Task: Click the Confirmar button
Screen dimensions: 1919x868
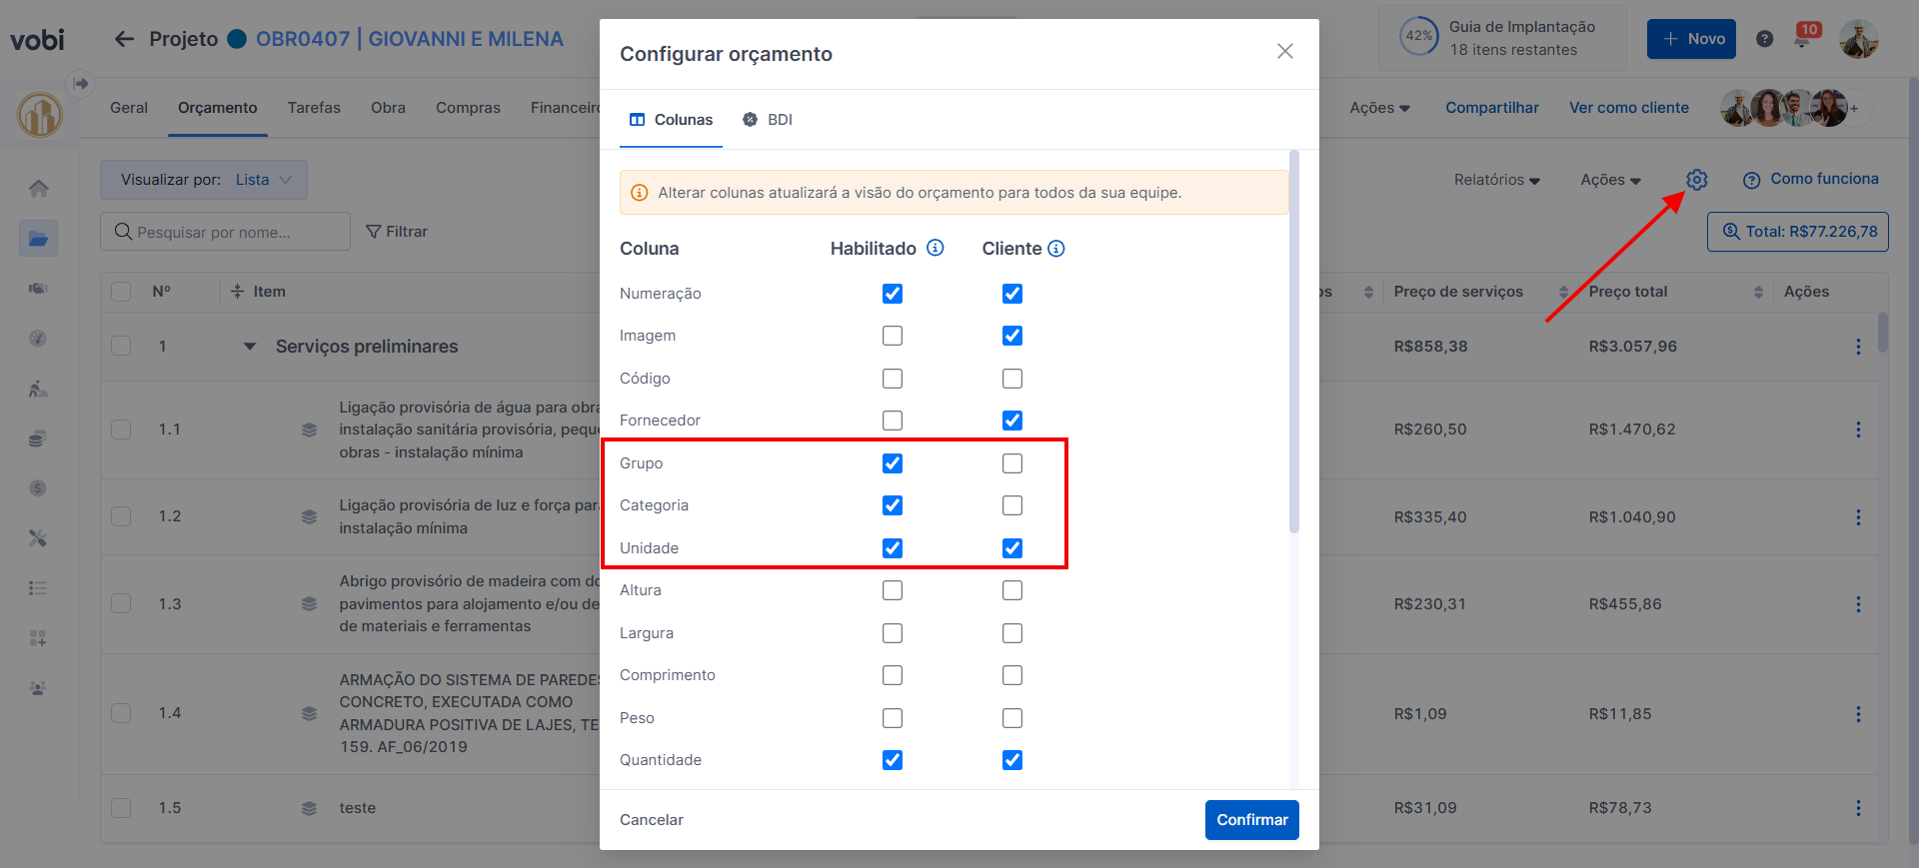Action: click(1251, 820)
